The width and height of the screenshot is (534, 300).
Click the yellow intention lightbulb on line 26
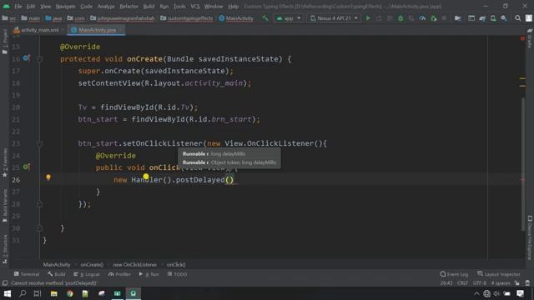click(48, 177)
